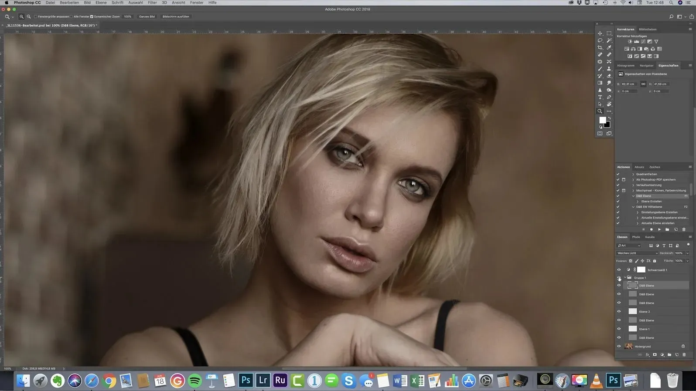Hide the Hintergrund layer
Screen dimensions: 696x391
pos(619,347)
